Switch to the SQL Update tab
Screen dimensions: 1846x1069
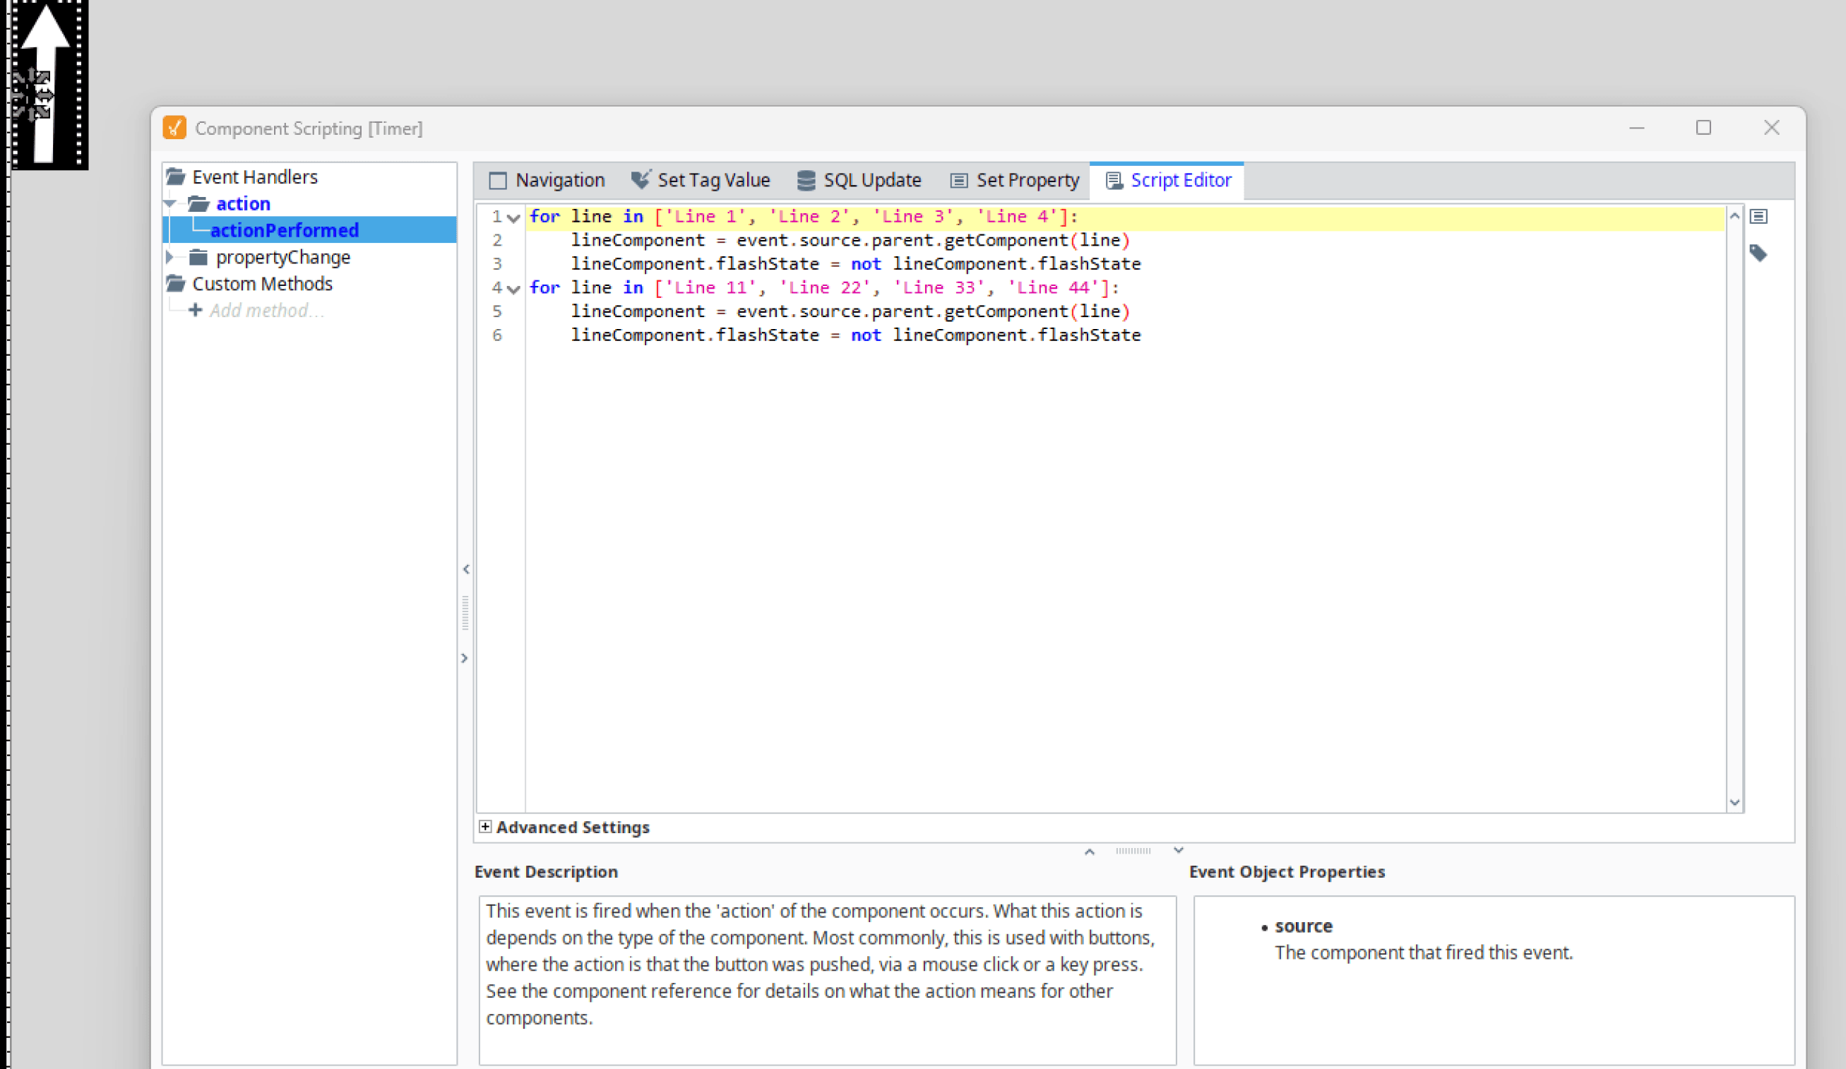(859, 180)
